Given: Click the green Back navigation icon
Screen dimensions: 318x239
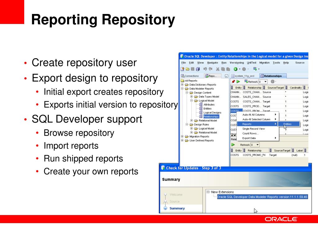Looking at the screenshot, I should [235, 69].
